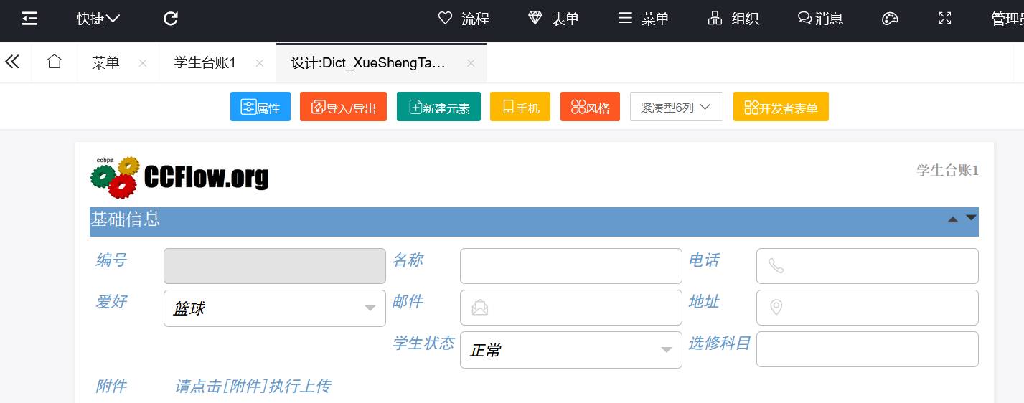The image size is (1024, 403).
Task: Go to the home tab icon
Action: [x=55, y=62]
